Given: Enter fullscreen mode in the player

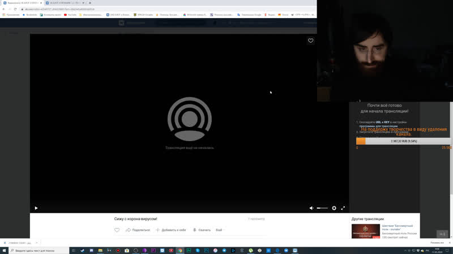Looking at the screenshot, I should (x=343, y=208).
